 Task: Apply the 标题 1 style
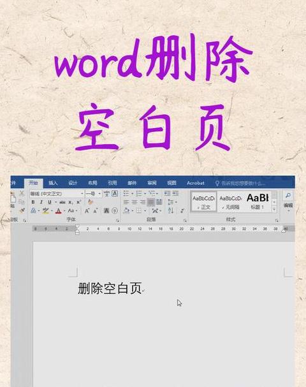(x=258, y=201)
